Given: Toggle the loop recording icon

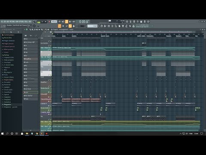Looking at the screenshot, I should (x=74, y=22).
